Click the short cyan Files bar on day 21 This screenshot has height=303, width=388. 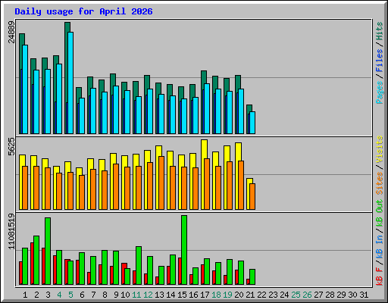tap(252, 123)
